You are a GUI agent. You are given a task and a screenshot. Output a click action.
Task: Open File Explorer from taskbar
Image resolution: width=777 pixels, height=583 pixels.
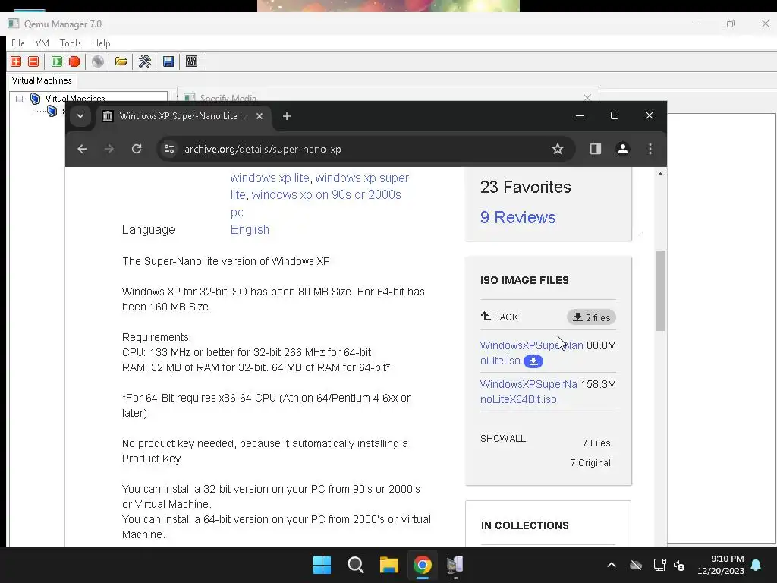coord(389,565)
